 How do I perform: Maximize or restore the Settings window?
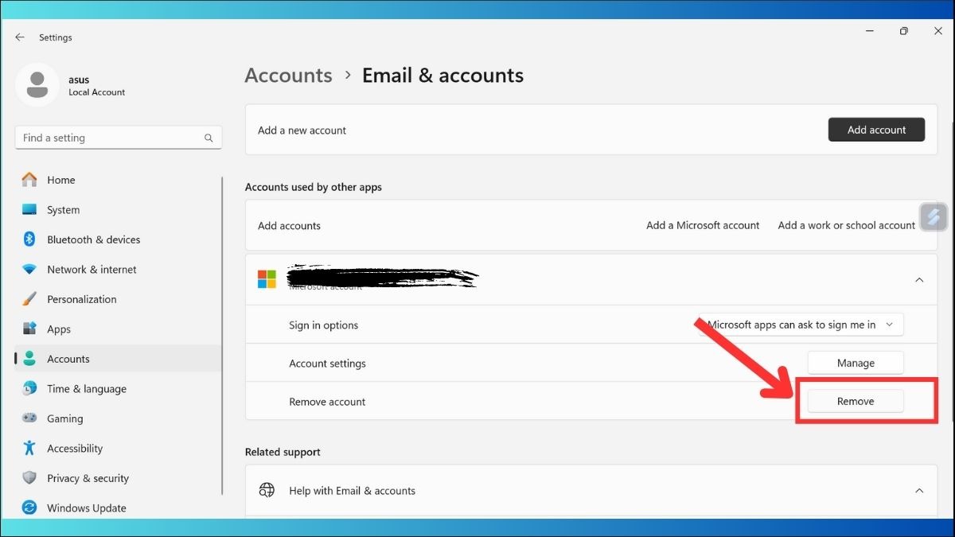904,31
